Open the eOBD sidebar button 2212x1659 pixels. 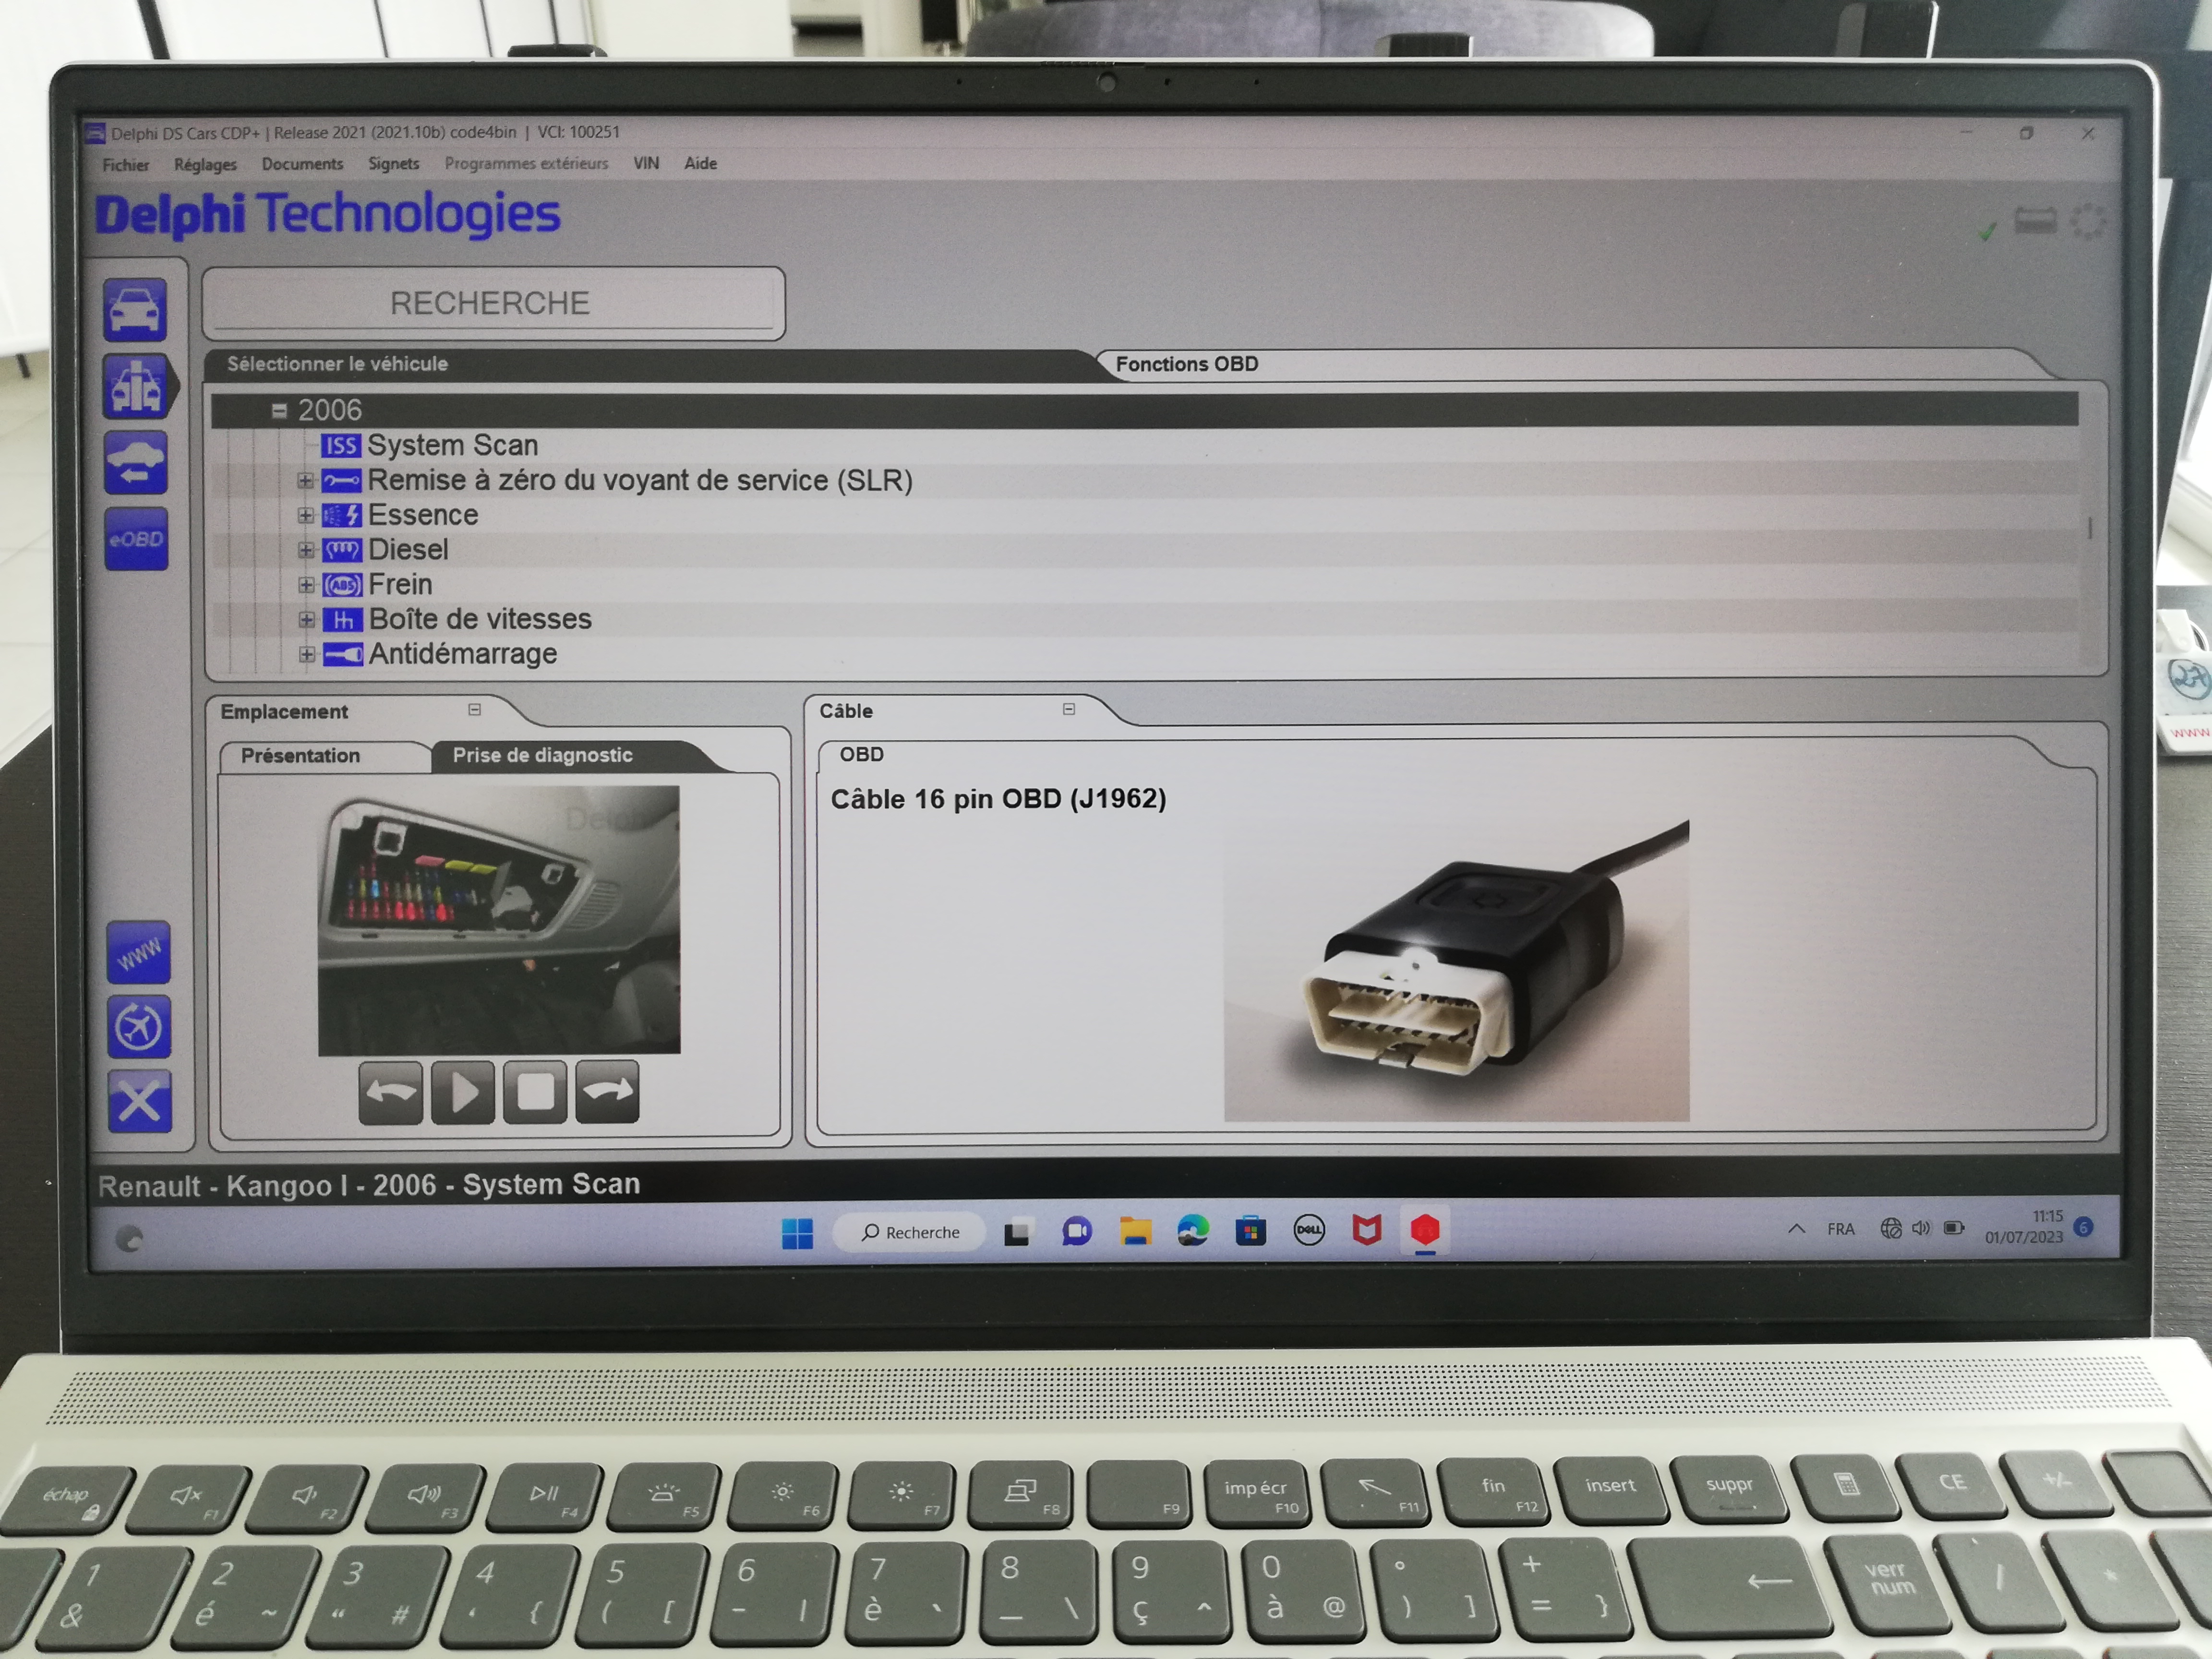point(136,540)
